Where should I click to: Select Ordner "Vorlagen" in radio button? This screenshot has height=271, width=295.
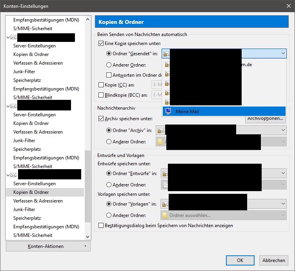pos(109,204)
